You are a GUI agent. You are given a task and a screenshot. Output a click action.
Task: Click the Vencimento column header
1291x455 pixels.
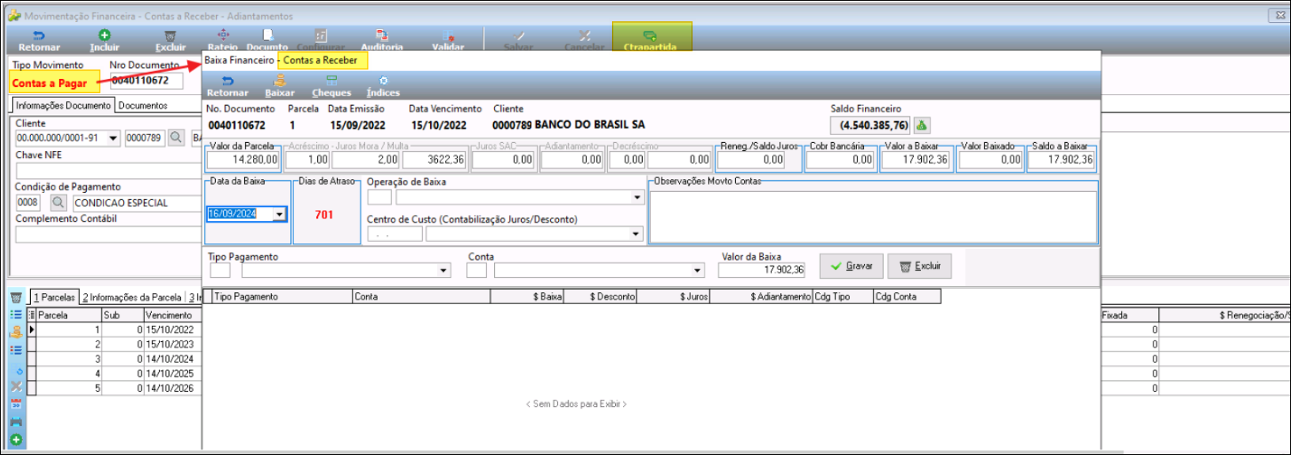[x=172, y=315]
